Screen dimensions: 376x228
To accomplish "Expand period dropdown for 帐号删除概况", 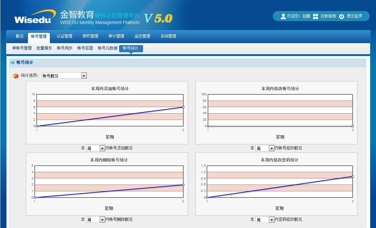I will (x=95, y=220).
